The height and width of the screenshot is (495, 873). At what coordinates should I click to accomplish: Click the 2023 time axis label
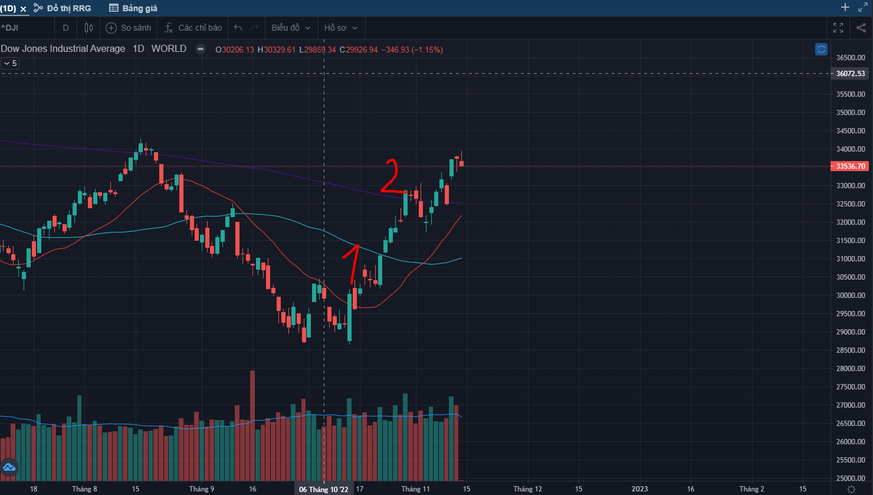point(640,489)
